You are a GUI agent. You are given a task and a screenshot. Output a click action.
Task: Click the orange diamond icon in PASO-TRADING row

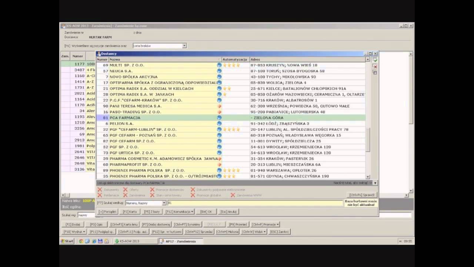(x=219, y=112)
